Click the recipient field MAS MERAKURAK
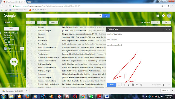175x99 pixels. pyautogui.click(x=139, y=34)
